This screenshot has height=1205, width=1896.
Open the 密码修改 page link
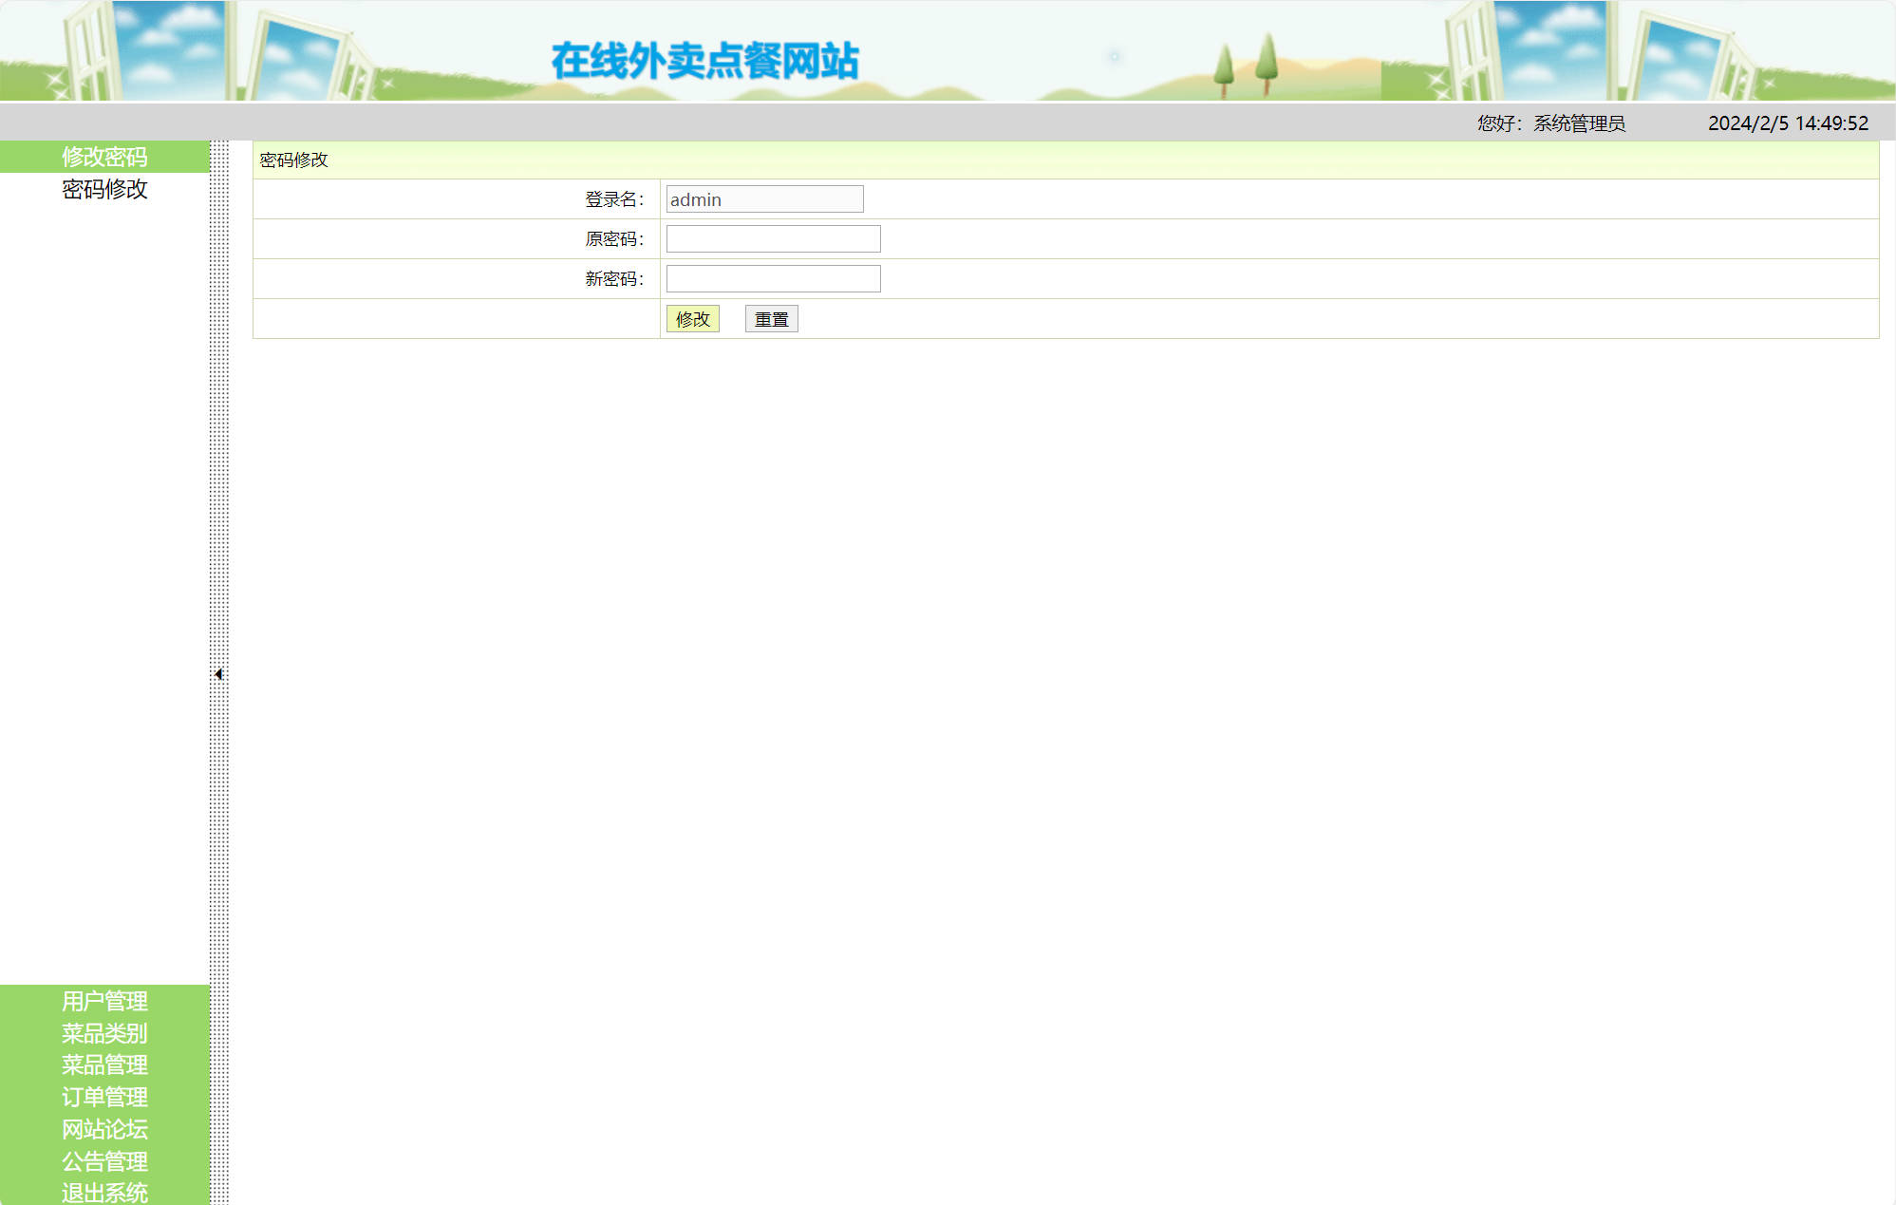(x=103, y=190)
